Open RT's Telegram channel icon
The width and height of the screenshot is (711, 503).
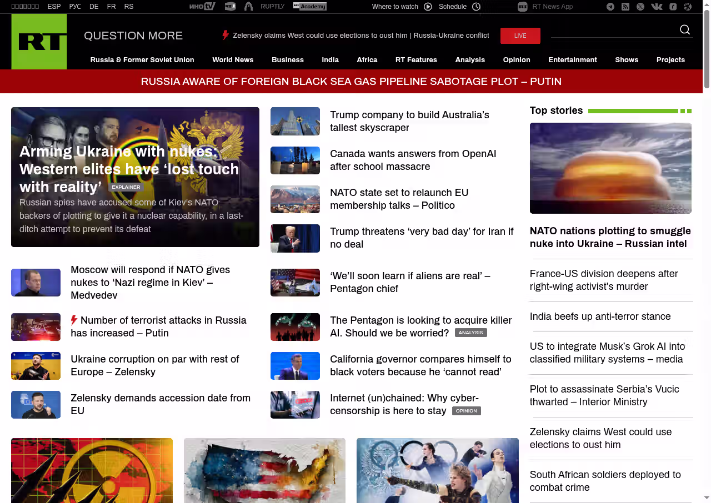pyautogui.click(x=610, y=7)
